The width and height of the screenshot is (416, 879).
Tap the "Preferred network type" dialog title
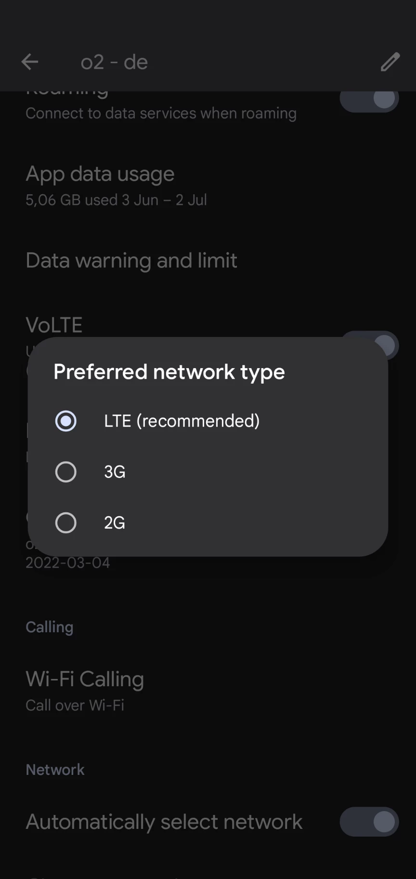(x=169, y=372)
